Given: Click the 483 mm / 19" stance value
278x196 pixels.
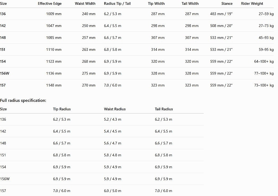Looking at the screenshot, I should pos(221,14).
